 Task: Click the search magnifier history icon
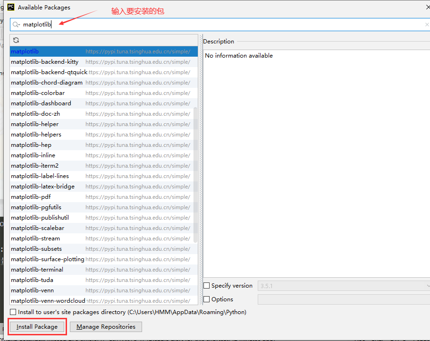pos(16,25)
